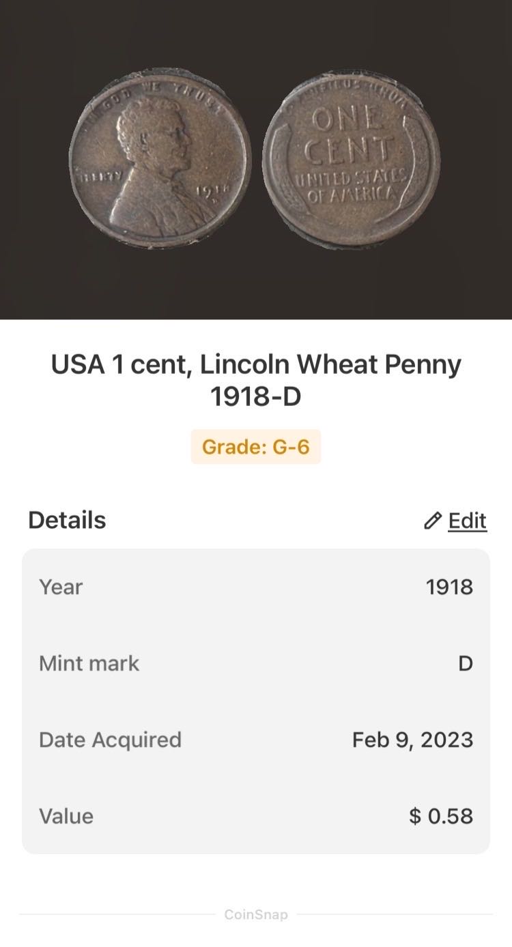Tap the Date Acquired label
The image size is (512, 947).
pyautogui.click(x=110, y=740)
